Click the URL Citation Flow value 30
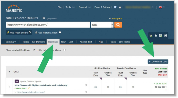This screenshot has height=98, width=178. [108, 87]
